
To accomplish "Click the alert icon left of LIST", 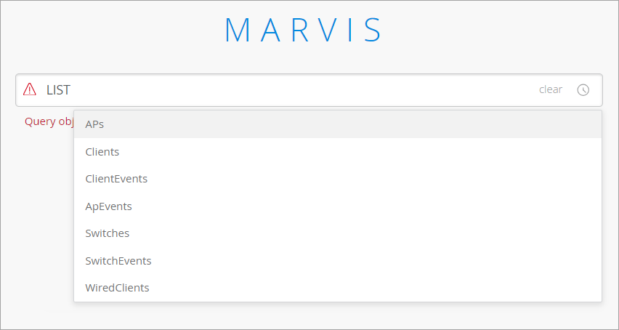I will [x=30, y=89].
